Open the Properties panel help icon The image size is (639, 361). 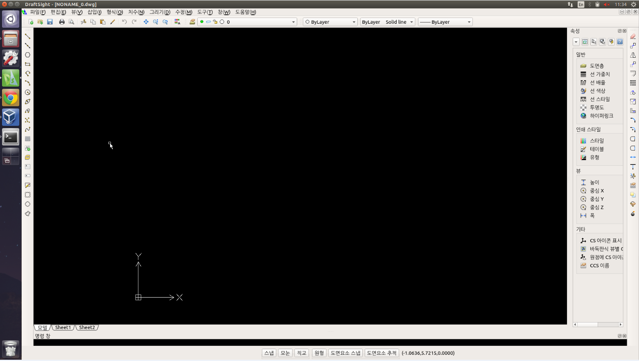(620, 42)
